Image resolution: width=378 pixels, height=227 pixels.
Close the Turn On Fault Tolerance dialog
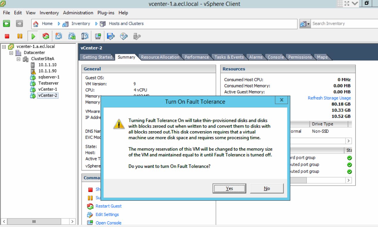[281, 100]
